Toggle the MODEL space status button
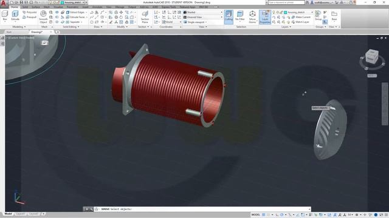This screenshot has width=389, height=218. (255, 215)
